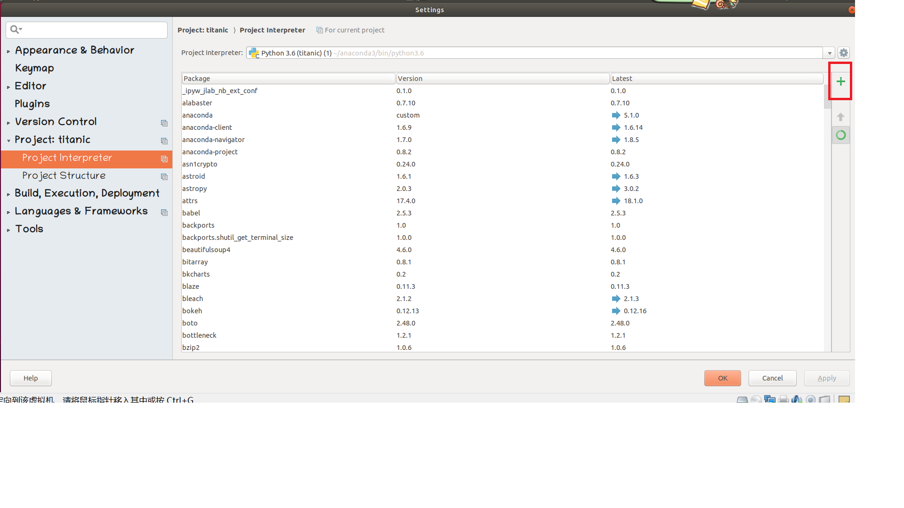The width and height of the screenshot is (904, 508).
Task: Click project-level icon beside Version Control
Action: pos(164,123)
